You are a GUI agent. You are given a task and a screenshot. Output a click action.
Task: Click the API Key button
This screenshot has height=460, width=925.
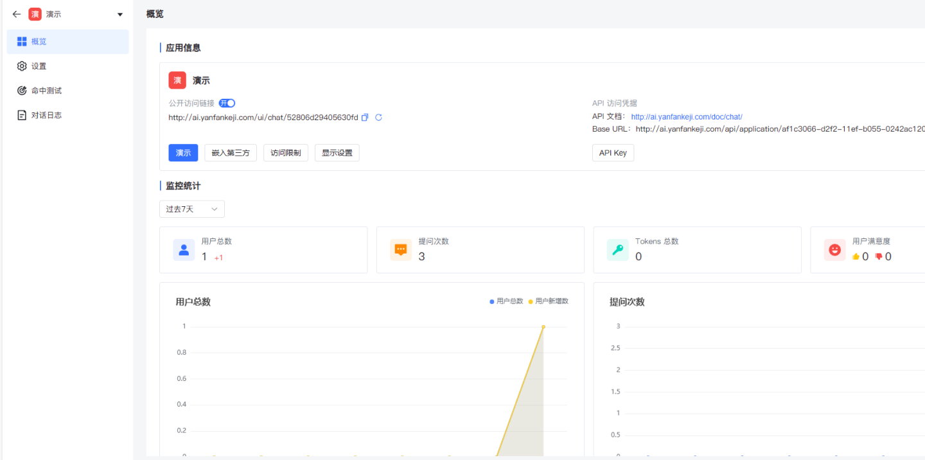[613, 153]
